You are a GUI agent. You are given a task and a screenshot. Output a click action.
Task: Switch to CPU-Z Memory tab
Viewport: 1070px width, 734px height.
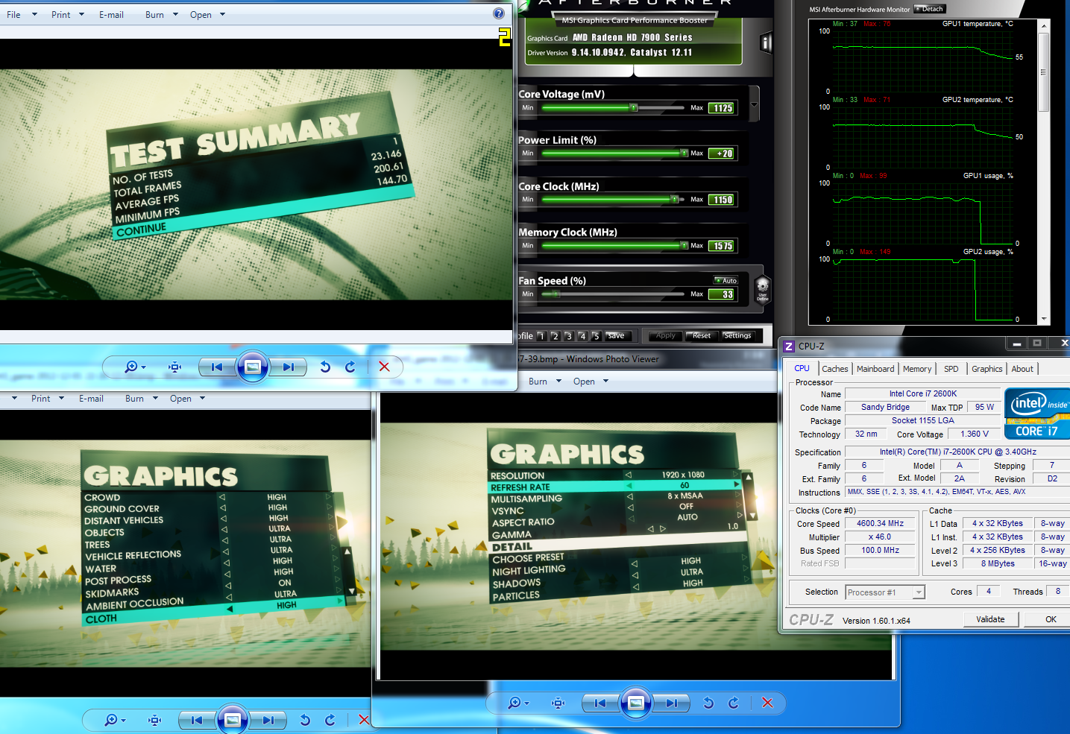click(x=917, y=369)
